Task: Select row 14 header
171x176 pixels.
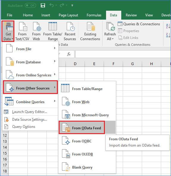Action: click(5, 147)
